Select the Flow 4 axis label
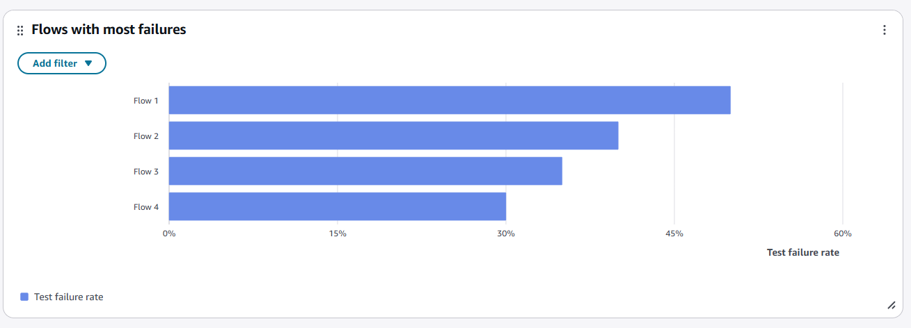 (x=146, y=207)
